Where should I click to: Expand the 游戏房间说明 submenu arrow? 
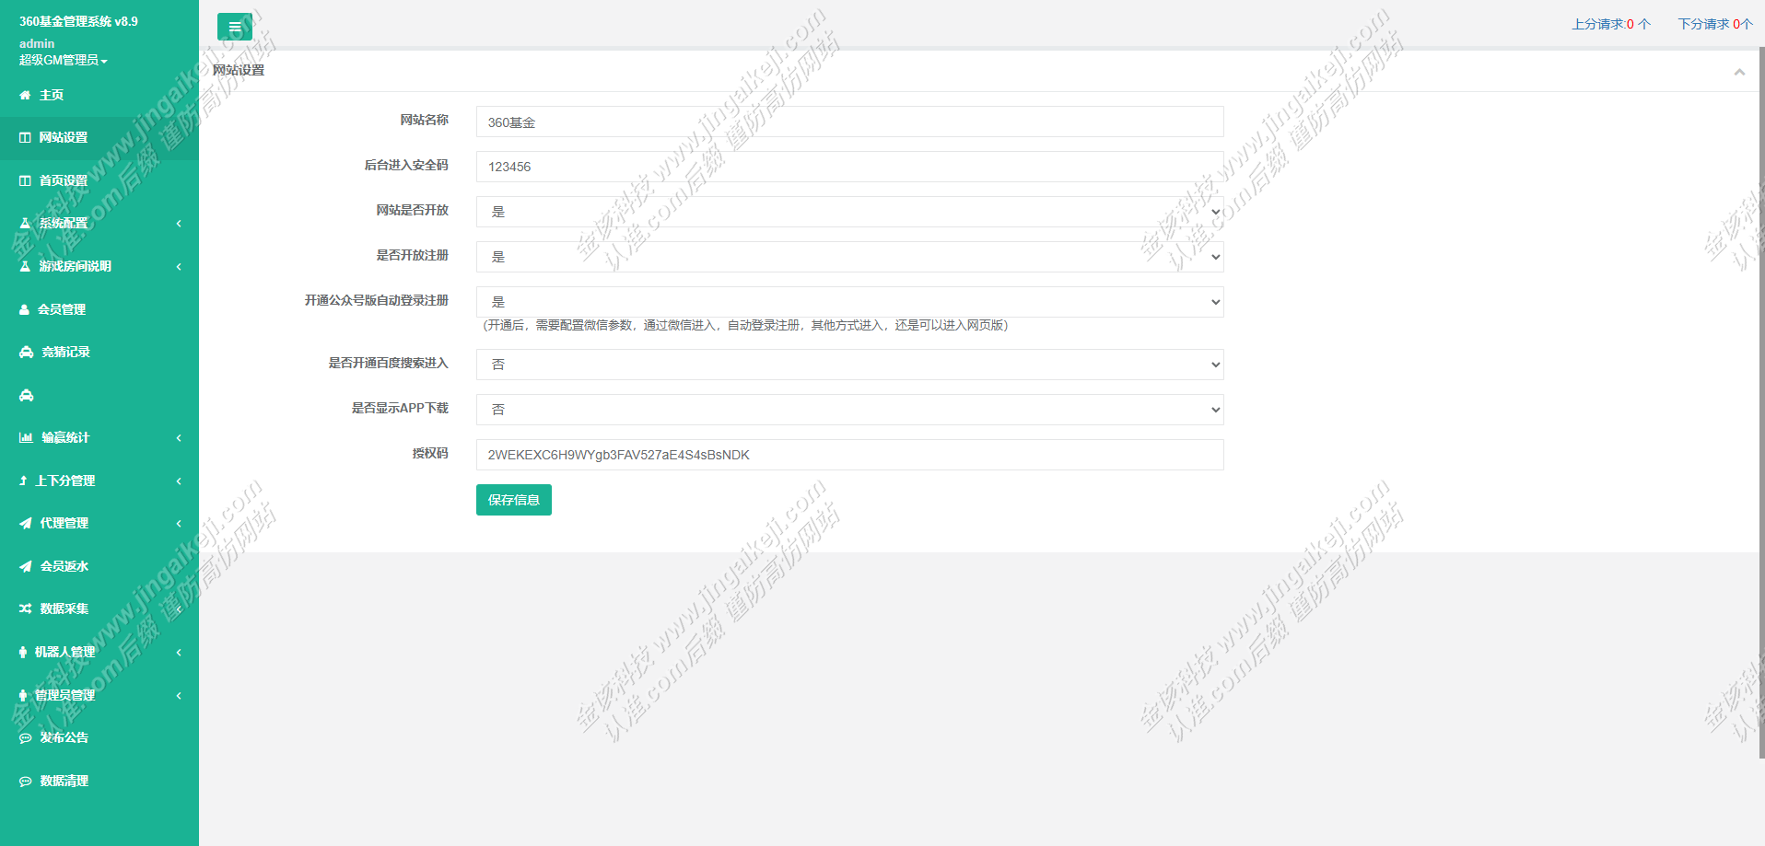tap(179, 266)
